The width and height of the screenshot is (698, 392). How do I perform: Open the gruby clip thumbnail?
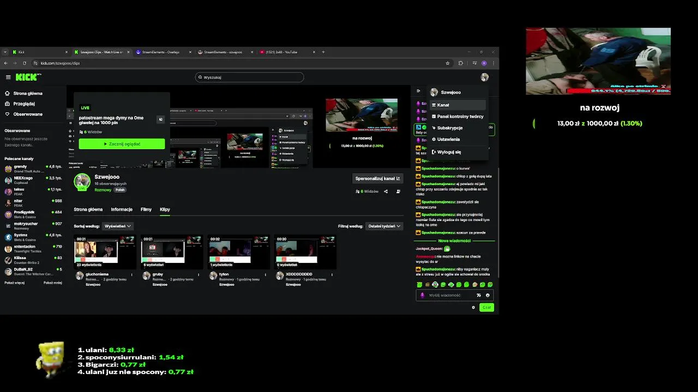click(x=171, y=251)
